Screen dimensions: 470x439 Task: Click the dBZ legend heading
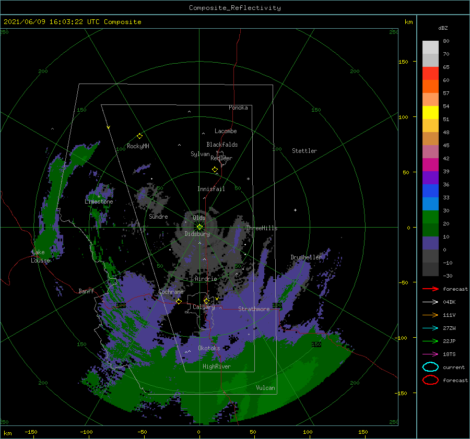[443, 28]
